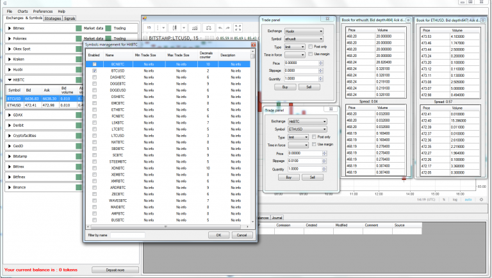This screenshot has width=492, height=278.
Task: Click Bitmex Trading green indicator
Action: [x=108, y=28]
